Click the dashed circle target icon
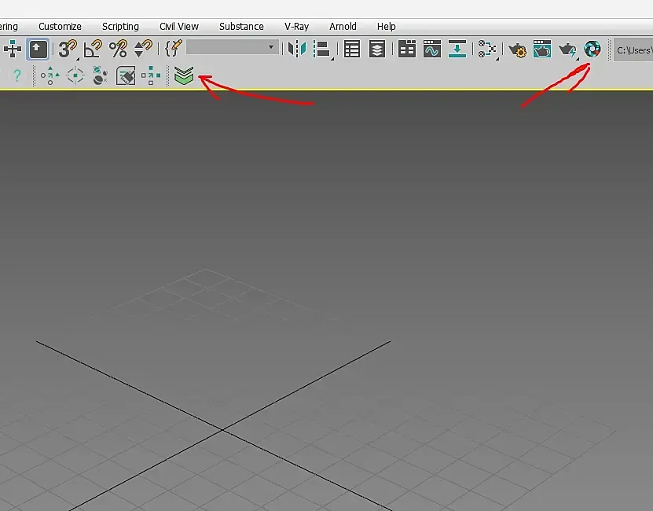This screenshot has width=653, height=511. (75, 75)
